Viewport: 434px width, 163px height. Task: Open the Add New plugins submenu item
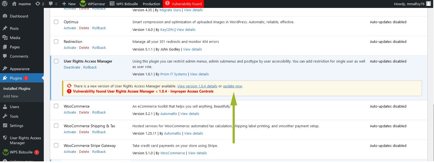click(x=11, y=96)
